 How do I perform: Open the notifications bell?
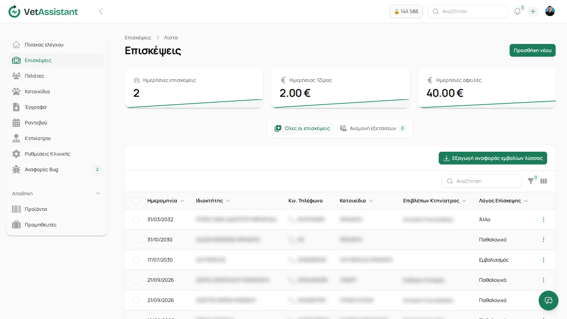click(517, 11)
